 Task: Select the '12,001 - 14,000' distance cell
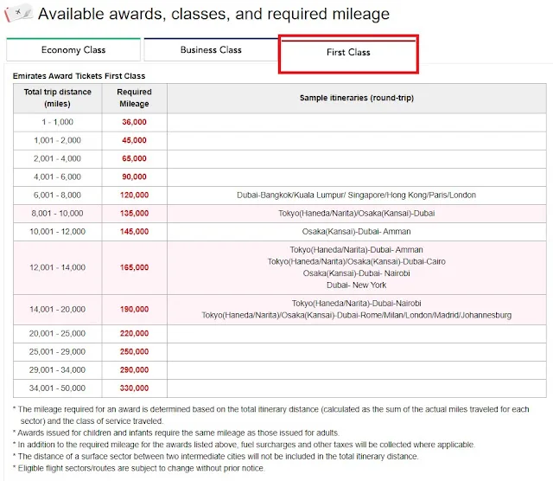(58, 267)
